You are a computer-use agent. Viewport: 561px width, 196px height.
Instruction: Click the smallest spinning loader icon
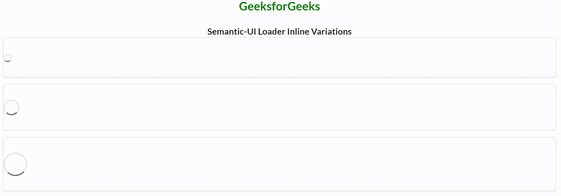(x=8, y=58)
